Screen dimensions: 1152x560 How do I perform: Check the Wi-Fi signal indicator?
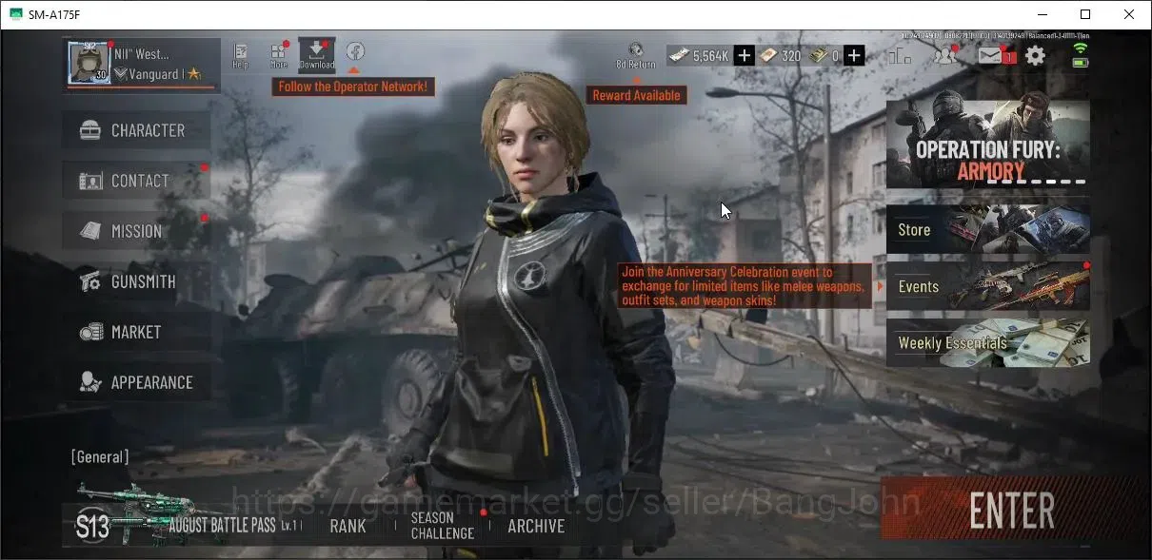pos(1080,48)
